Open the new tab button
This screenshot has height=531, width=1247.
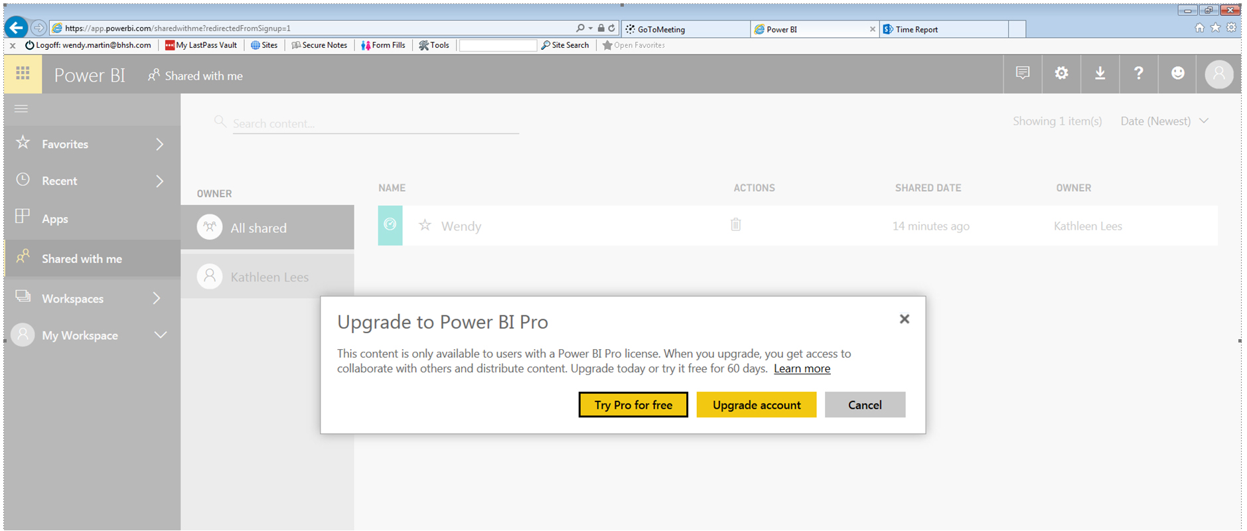point(1017,29)
